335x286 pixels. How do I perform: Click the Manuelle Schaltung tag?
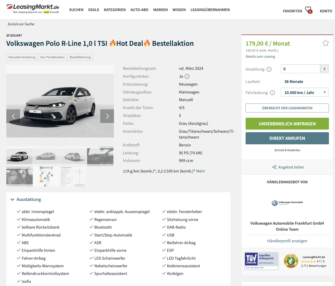pyautogui.click(x=22, y=57)
